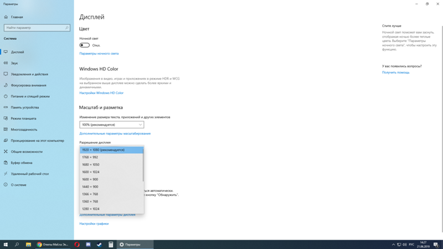
Task: Click Получить помощь link
Action: pos(395,72)
